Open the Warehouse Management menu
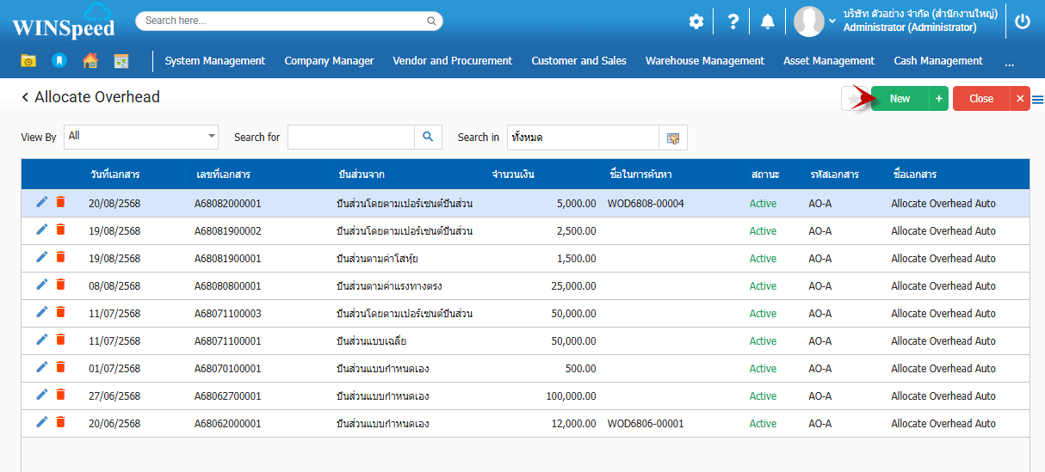1045x472 pixels. (704, 61)
